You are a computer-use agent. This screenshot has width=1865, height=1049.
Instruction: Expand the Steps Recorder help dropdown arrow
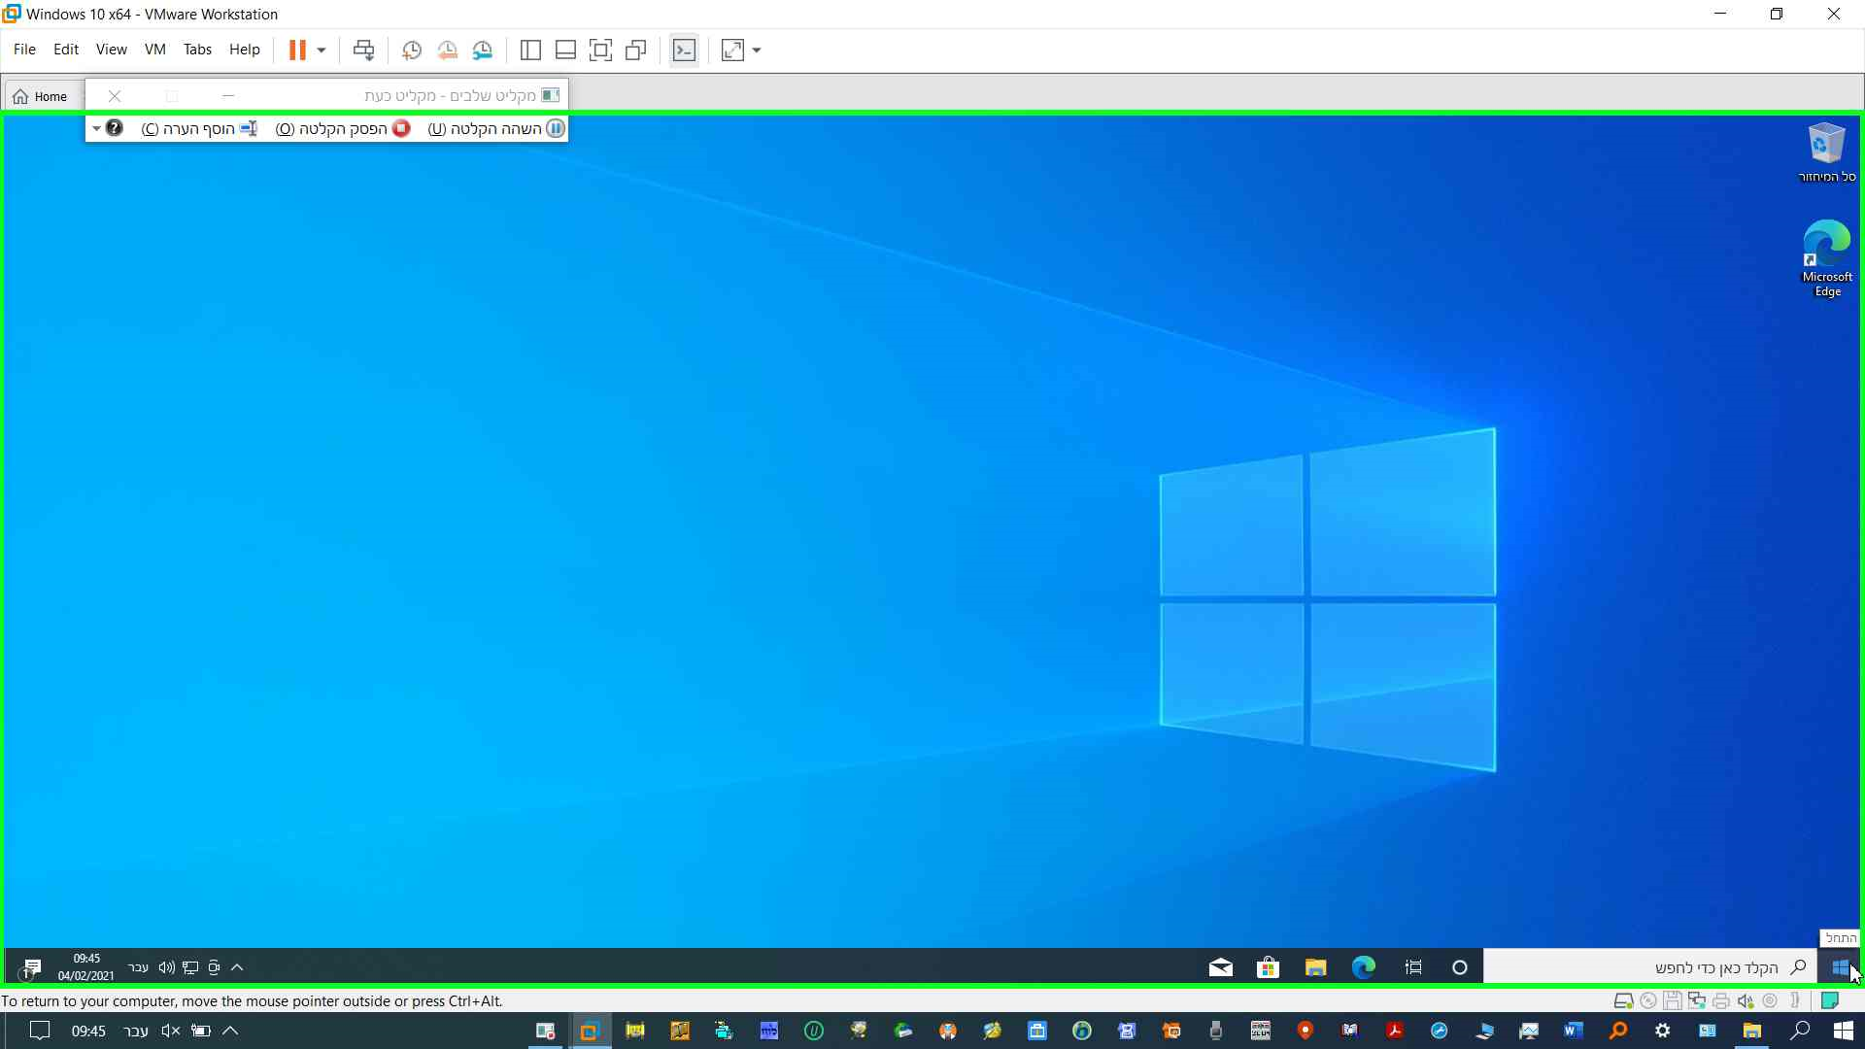tap(96, 128)
